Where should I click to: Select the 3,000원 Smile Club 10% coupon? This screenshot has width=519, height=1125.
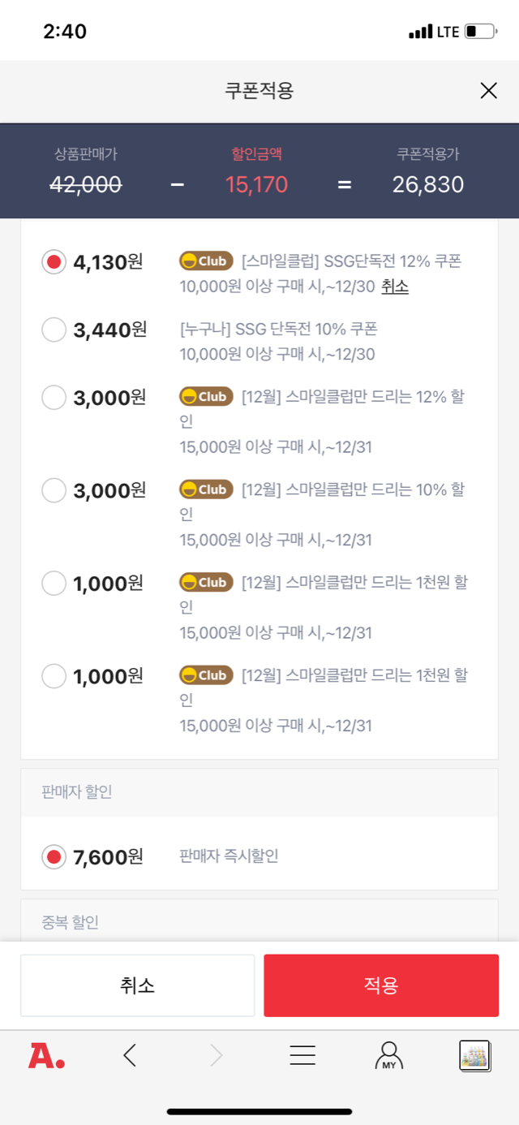point(54,490)
